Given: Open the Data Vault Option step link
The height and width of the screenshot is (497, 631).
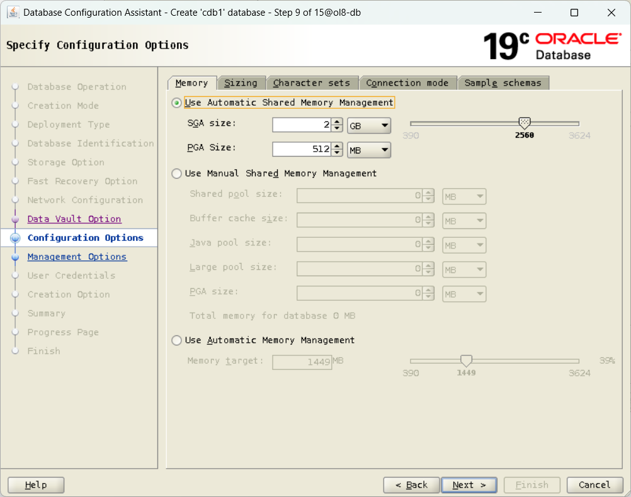Looking at the screenshot, I should click(x=74, y=219).
